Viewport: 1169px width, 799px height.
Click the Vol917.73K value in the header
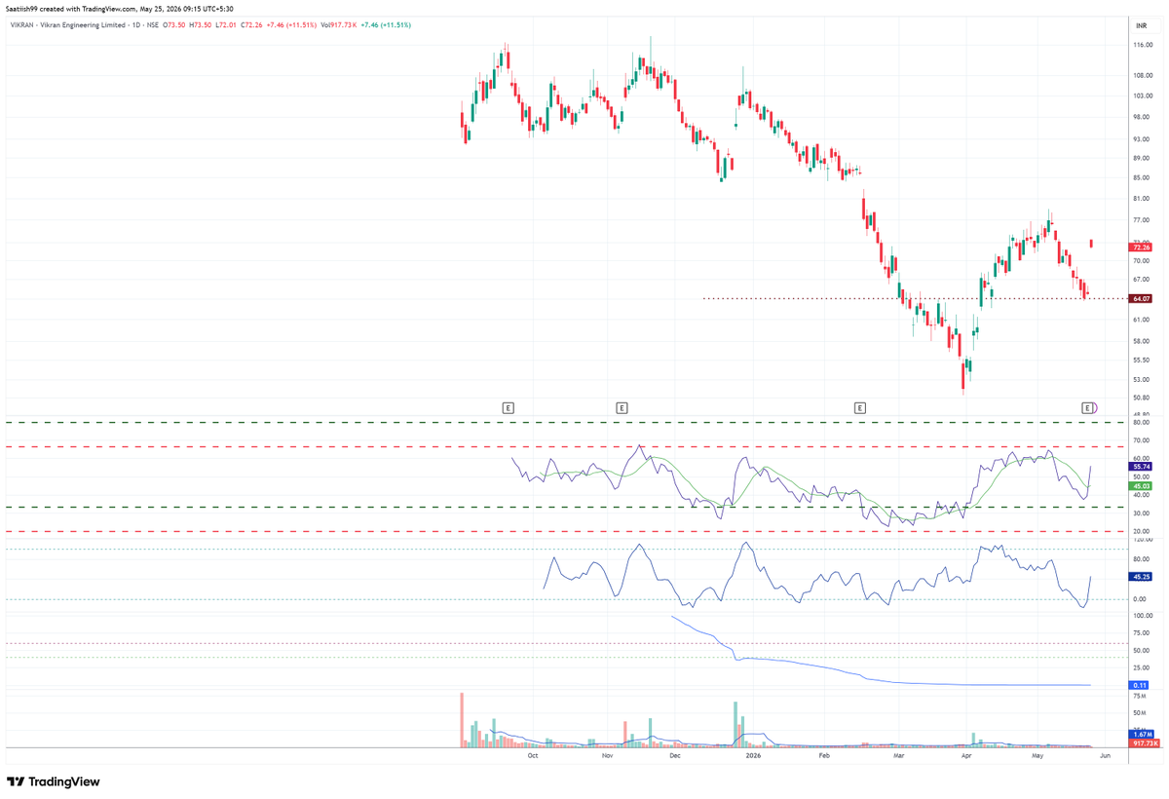tap(338, 25)
